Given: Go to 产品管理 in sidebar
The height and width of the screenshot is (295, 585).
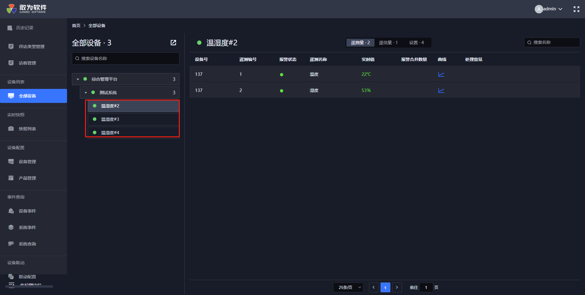Looking at the screenshot, I should 27,178.
